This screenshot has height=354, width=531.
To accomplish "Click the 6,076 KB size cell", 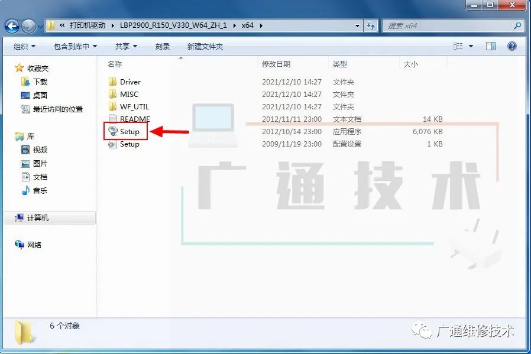I will pyautogui.click(x=428, y=131).
